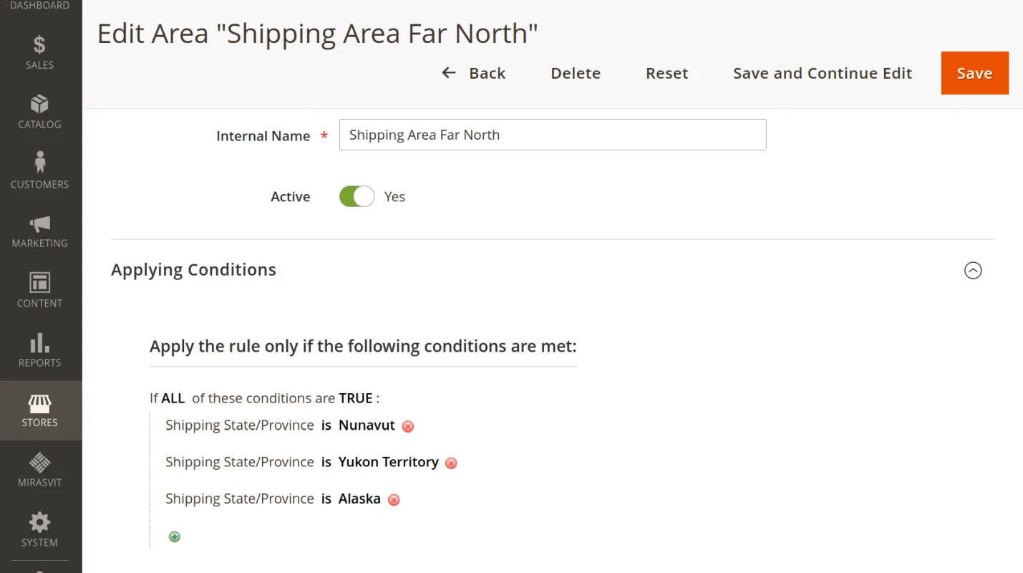
Task: Select the Stores sidebar menu item
Action: 39,410
